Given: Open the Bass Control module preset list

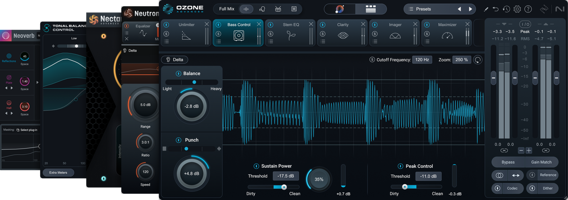Looking at the screenshot, I should click(219, 42).
